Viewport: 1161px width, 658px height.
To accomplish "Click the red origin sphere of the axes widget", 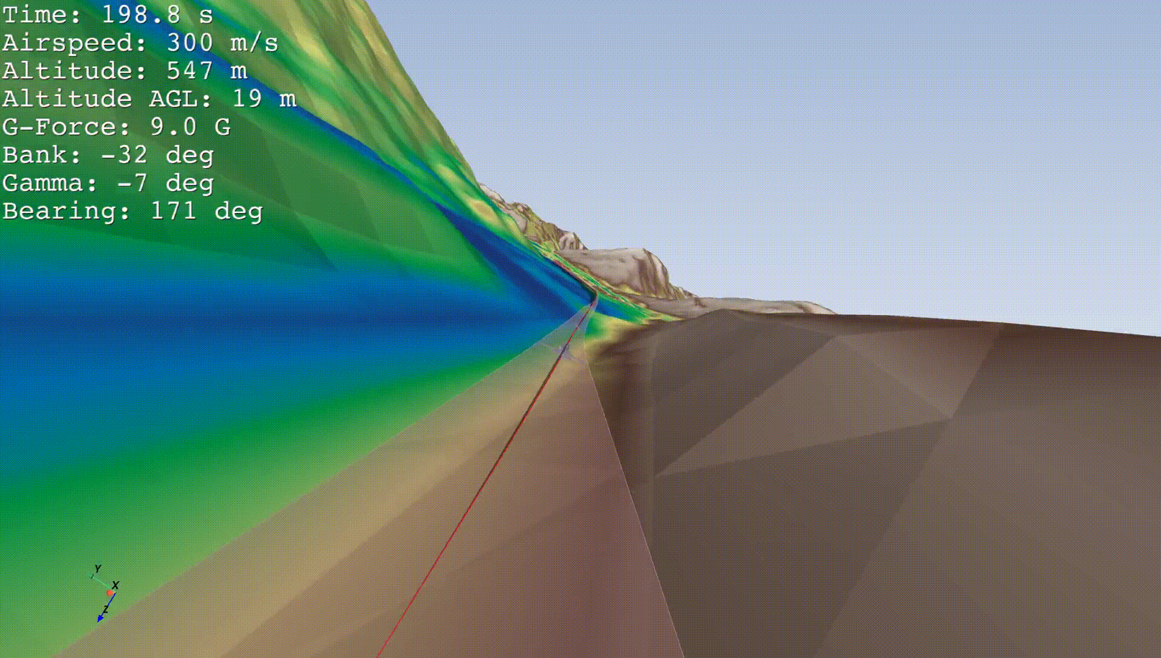I will tap(110, 593).
